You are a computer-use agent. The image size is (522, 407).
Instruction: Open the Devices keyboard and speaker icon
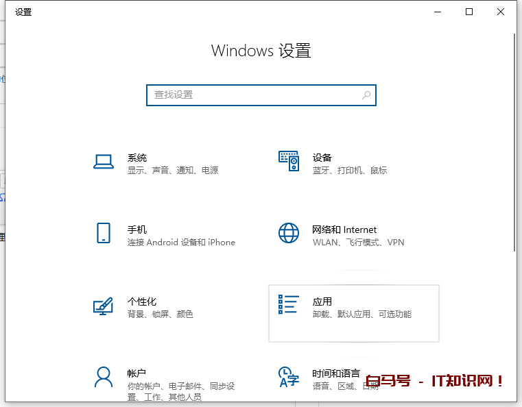tap(289, 161)
